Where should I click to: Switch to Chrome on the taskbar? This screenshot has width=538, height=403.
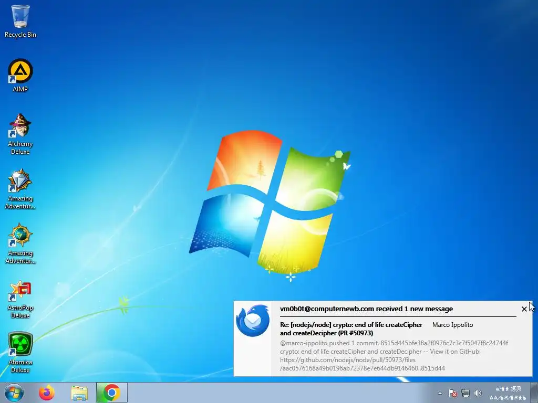[112, 393]
